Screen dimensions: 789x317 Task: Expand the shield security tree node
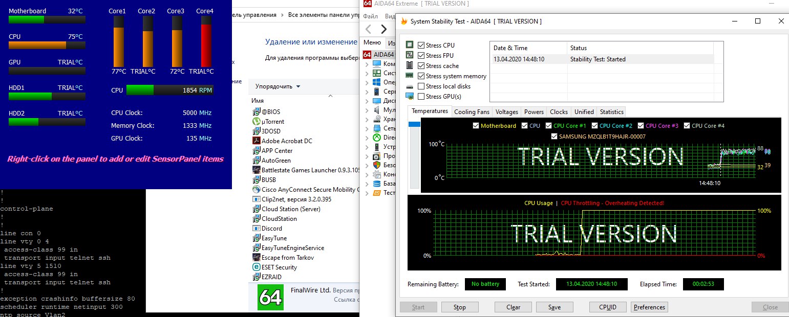pos(367,165)
